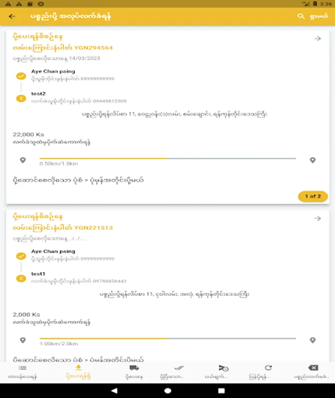Open the delivery truck tab
This screenshot has width=335, height=398.
tap(134, 368)
